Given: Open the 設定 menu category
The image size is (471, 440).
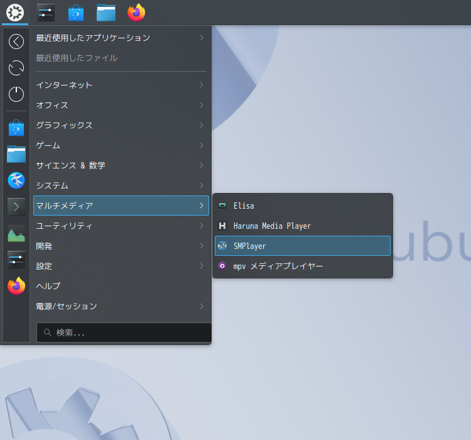Looking at the screenshot, I should pos(121,266).
